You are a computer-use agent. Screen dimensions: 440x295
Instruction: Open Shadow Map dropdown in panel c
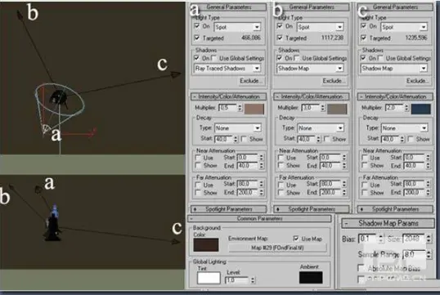click(x=394, y=68)
